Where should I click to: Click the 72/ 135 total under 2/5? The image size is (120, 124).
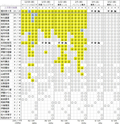click(81, 121)
